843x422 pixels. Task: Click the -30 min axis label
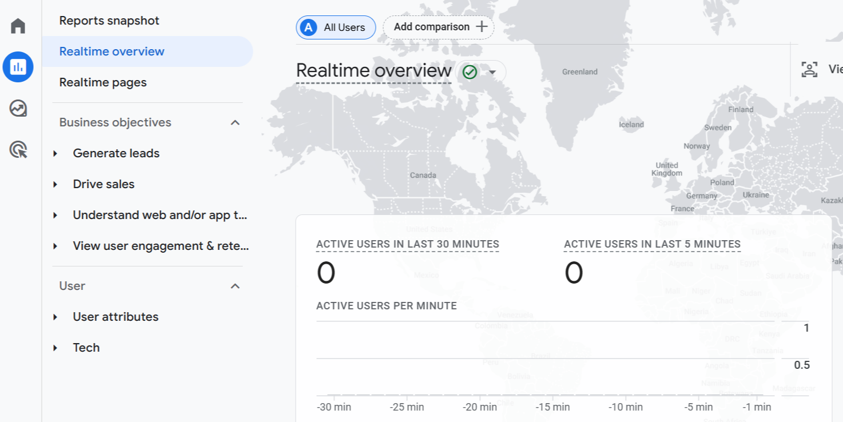tap(333, 407)
